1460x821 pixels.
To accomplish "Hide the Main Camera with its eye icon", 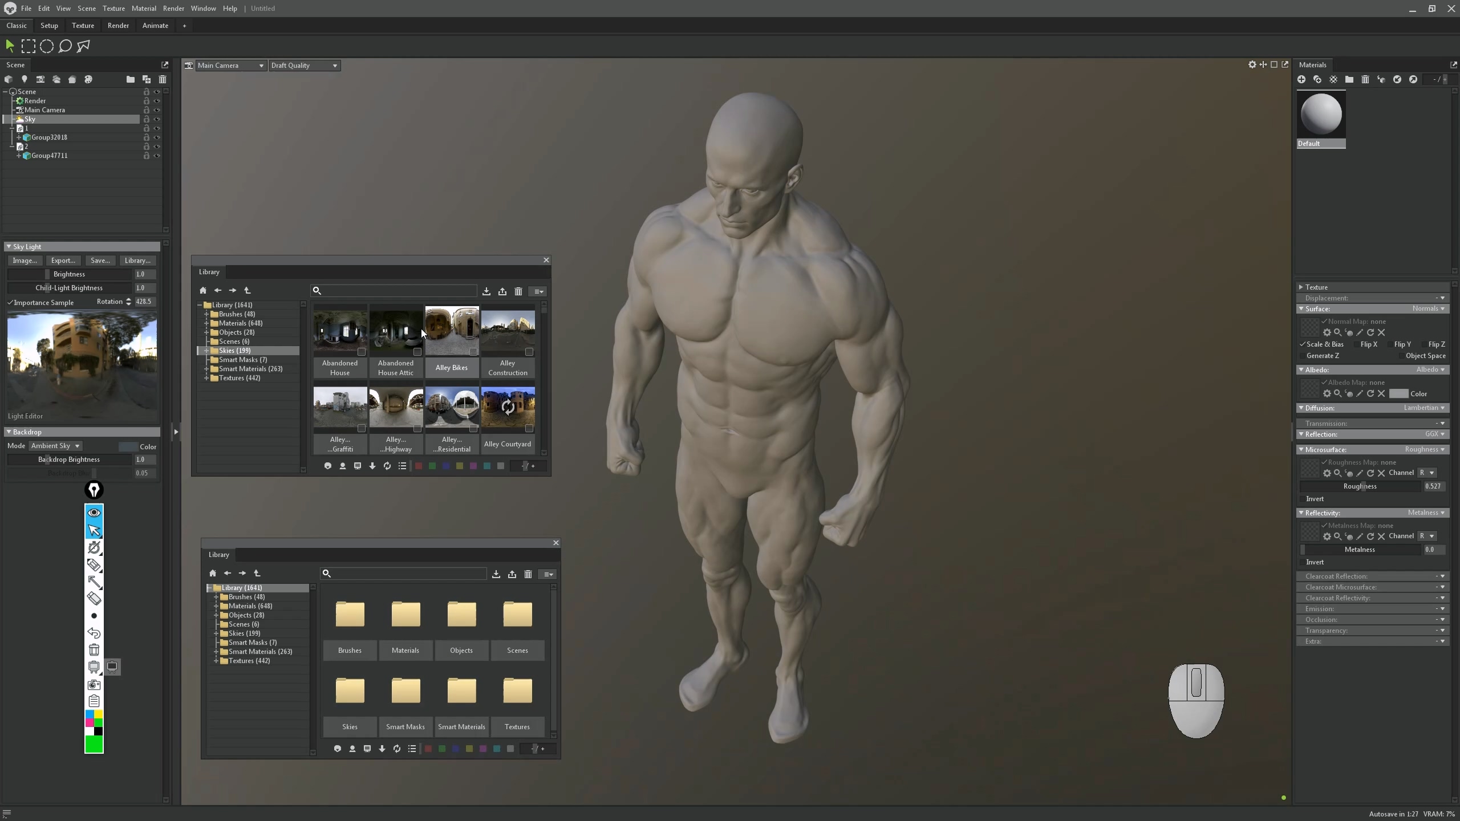I will (157, 110).
